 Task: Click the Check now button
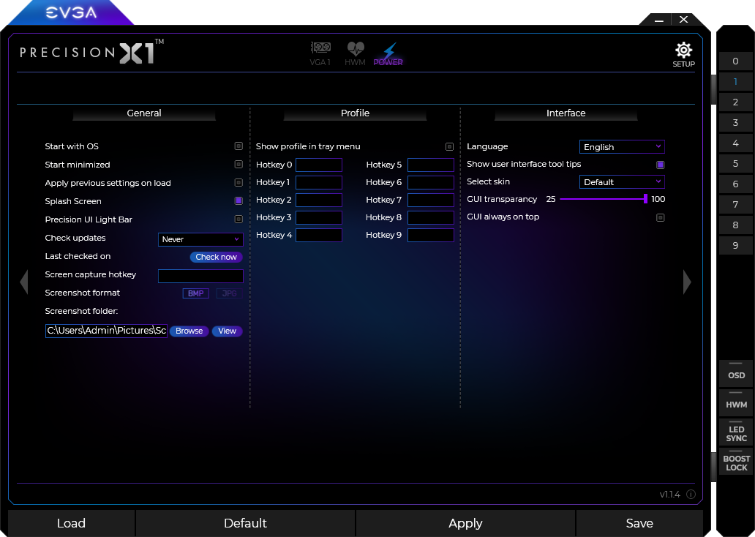point(217,258)
